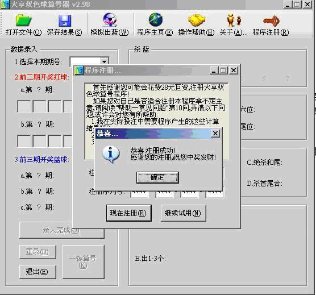The width and height of the screenshot is (316, 295).
Task: Click the 程序注册 dialog title icon
Action: click(x=79, y=70)
